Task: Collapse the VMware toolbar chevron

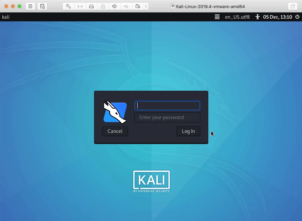Action: click(146, 6)
